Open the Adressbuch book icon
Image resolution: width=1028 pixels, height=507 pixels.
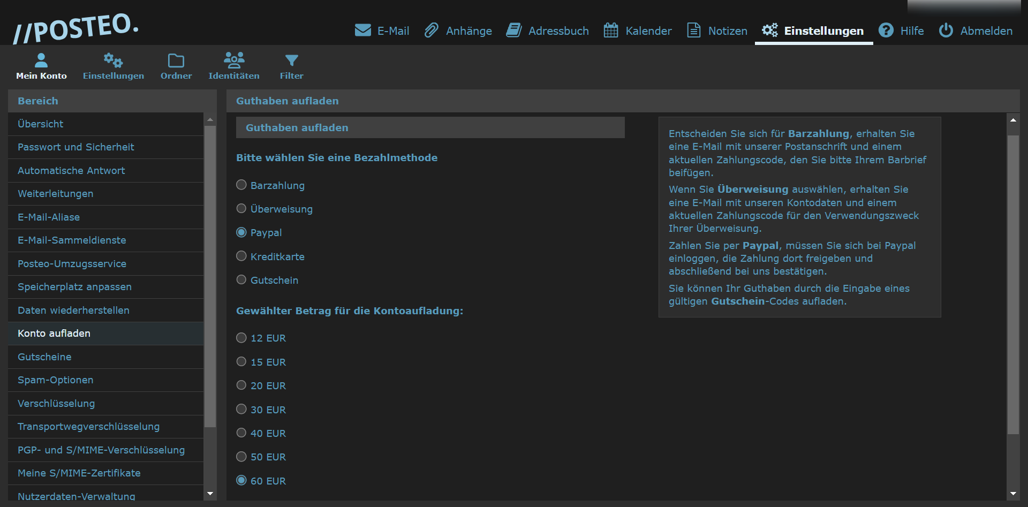(x=513, y=31)
